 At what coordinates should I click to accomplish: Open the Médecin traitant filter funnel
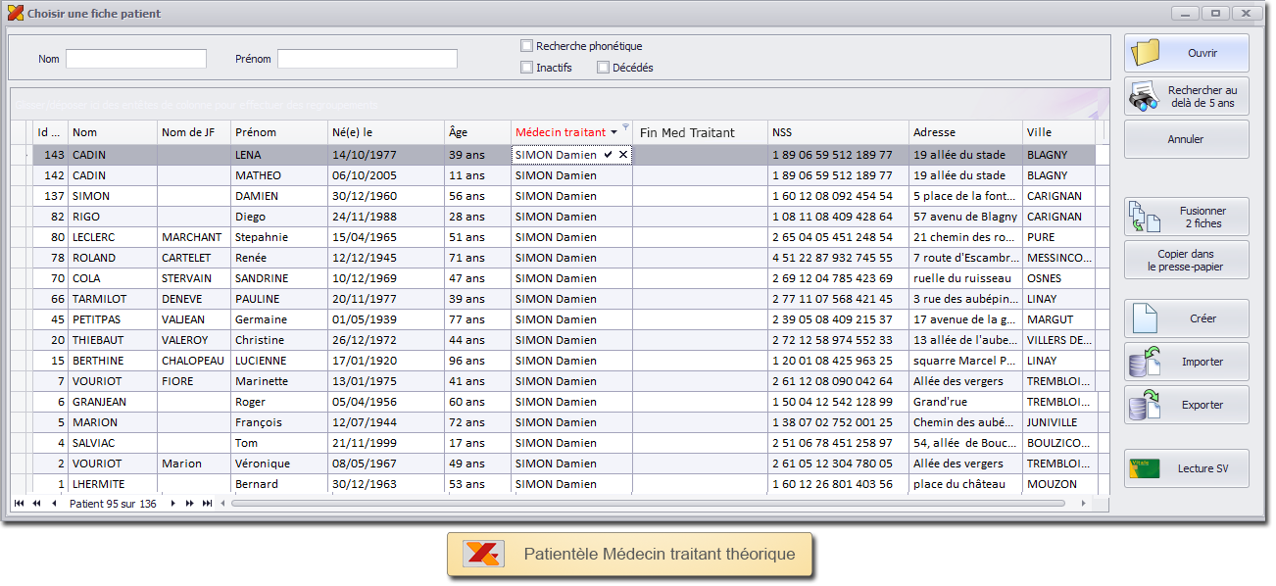pyautogui.click(x=626, y=125)
